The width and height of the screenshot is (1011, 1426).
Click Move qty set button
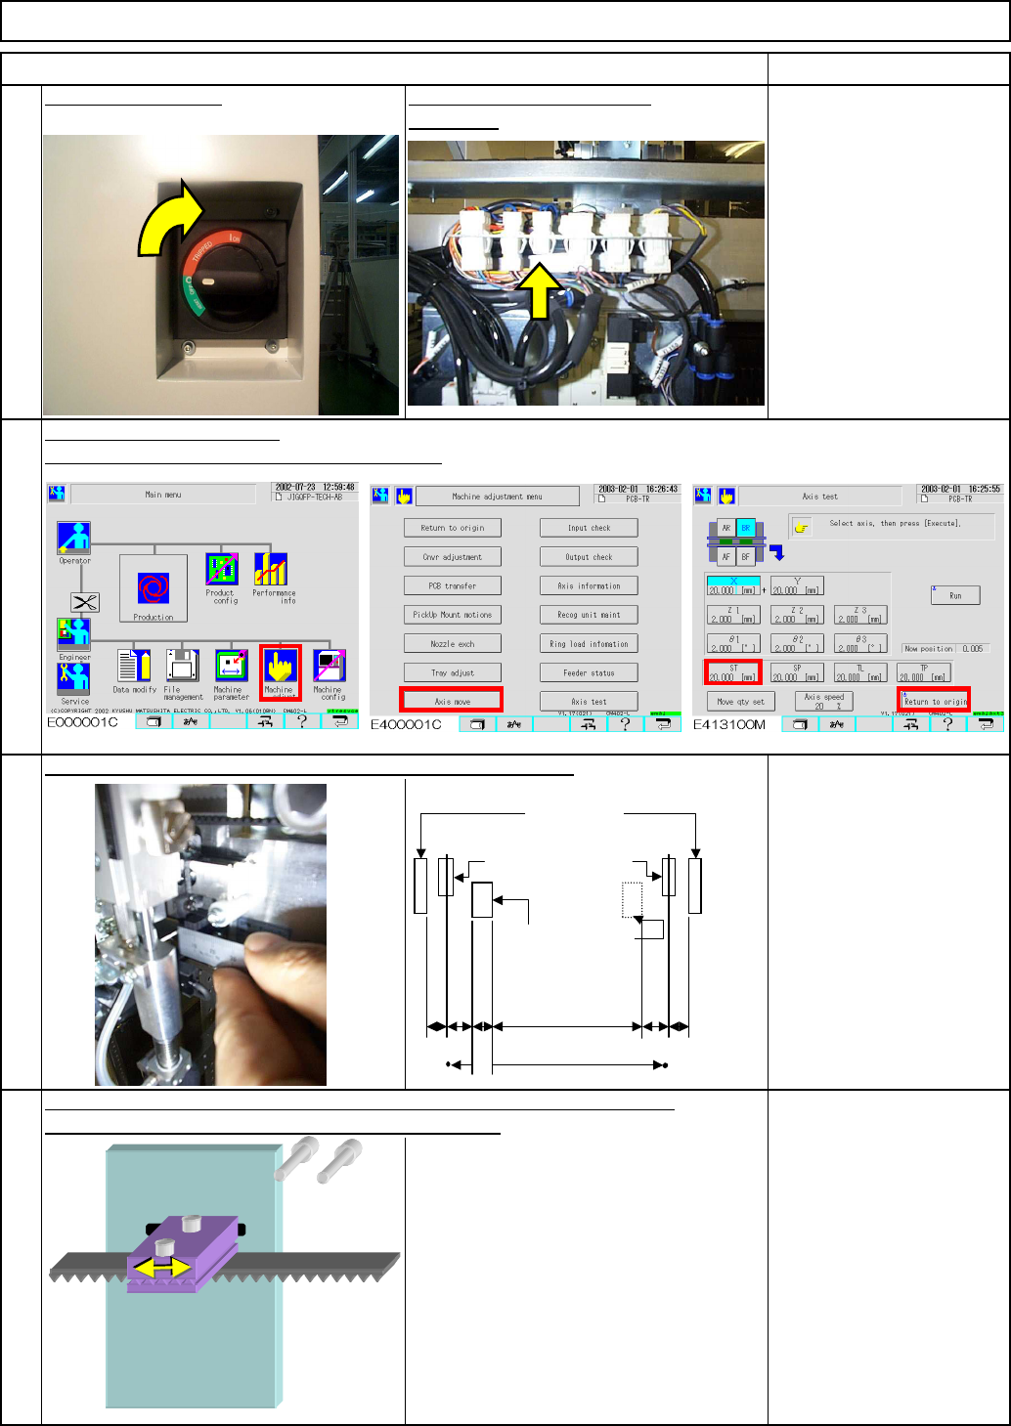[x=740, y=702]
